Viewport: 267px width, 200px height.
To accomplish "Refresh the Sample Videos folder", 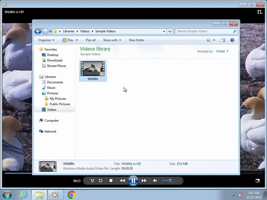I will point(170,31).
